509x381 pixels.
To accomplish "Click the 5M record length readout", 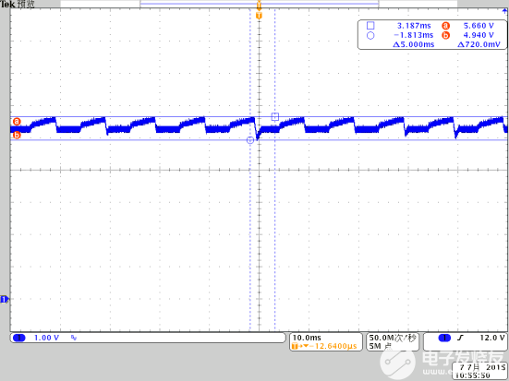I will tap(380, 346).
